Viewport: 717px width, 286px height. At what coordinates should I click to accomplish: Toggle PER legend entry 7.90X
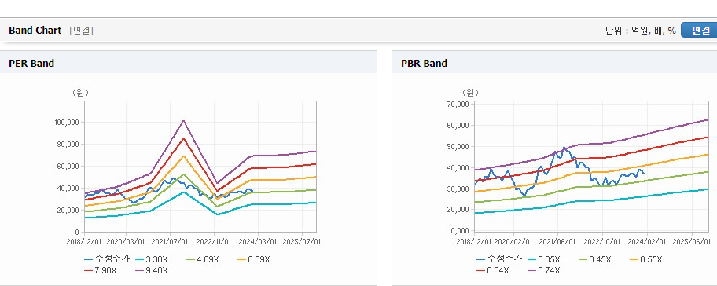pos(101,270)
